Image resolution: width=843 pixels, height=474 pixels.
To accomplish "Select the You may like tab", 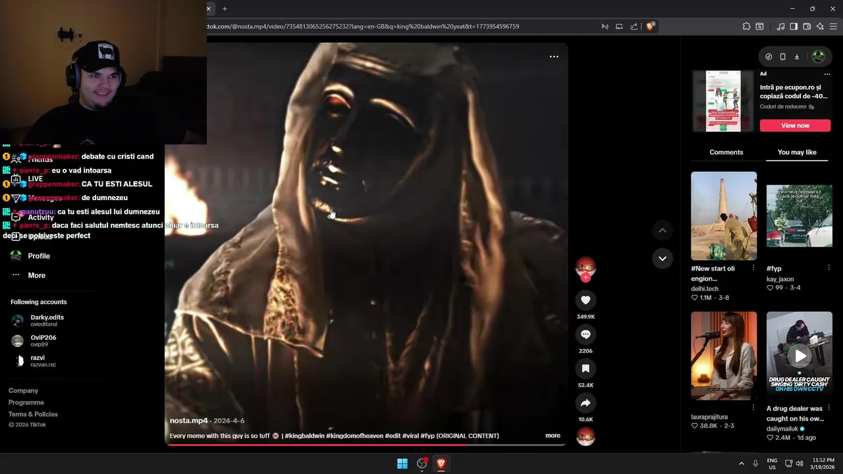I will click(797, 152).
